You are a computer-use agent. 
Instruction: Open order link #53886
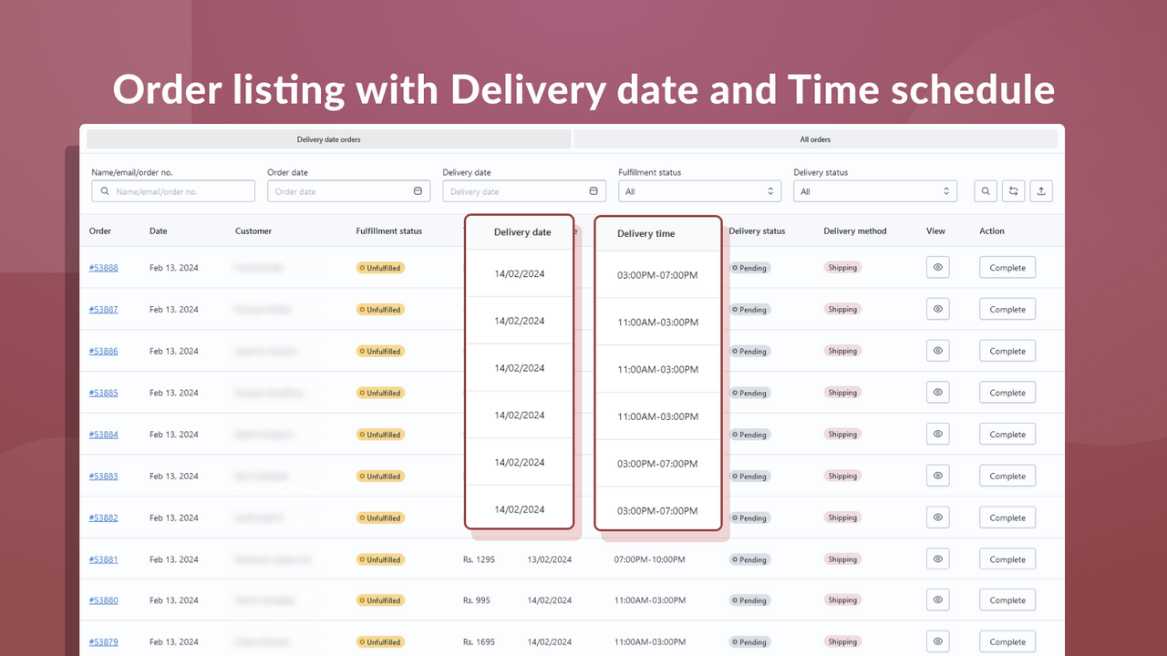pyautogui.click(x=103, y=352)
